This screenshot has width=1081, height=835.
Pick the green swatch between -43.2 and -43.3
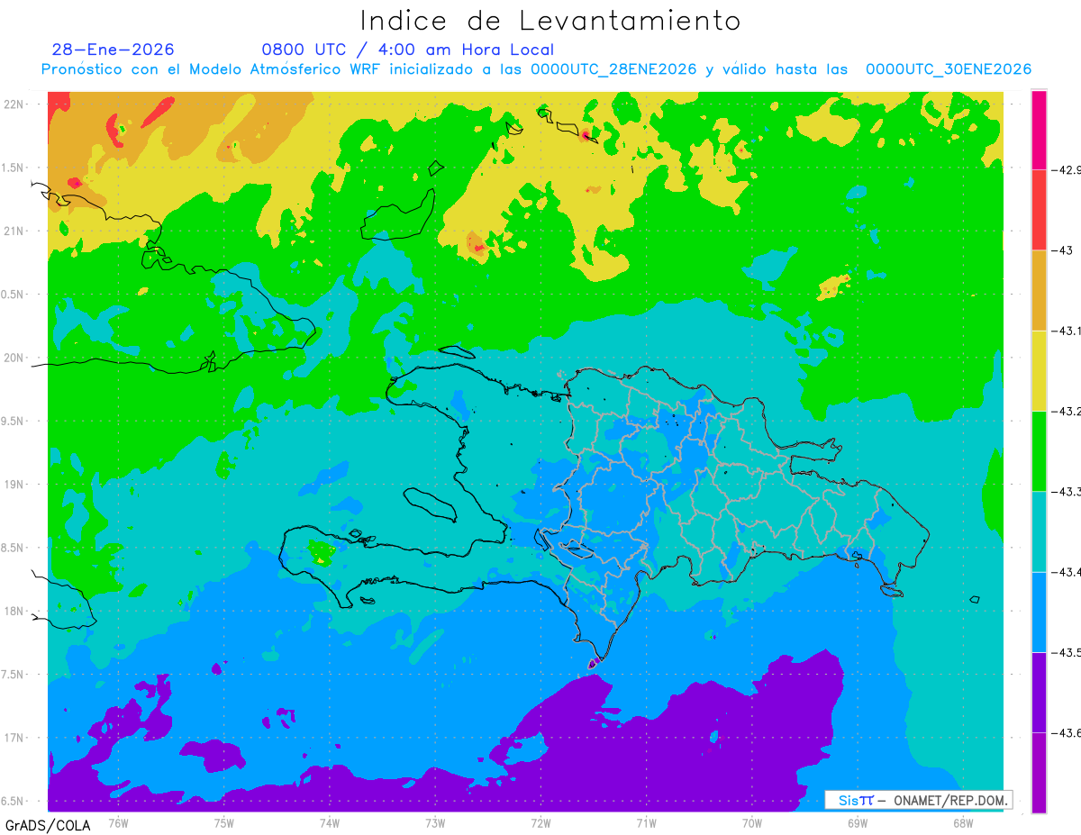[x=1039, y=451]
